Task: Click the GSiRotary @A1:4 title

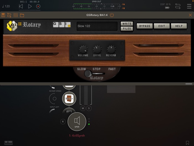Action: [x=97, y=15]
